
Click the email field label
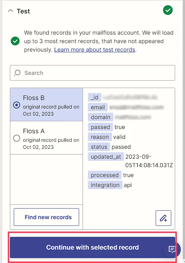[x=98, y=107]
